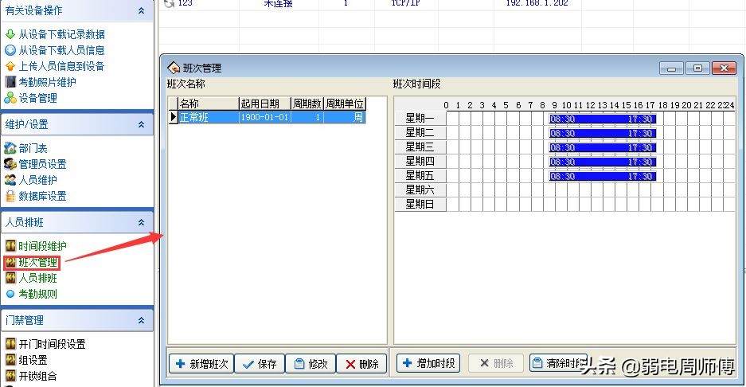Click the upload personnel info to device icon
Image resolution: width=746 pixels, height=387 pixels.
10,66
